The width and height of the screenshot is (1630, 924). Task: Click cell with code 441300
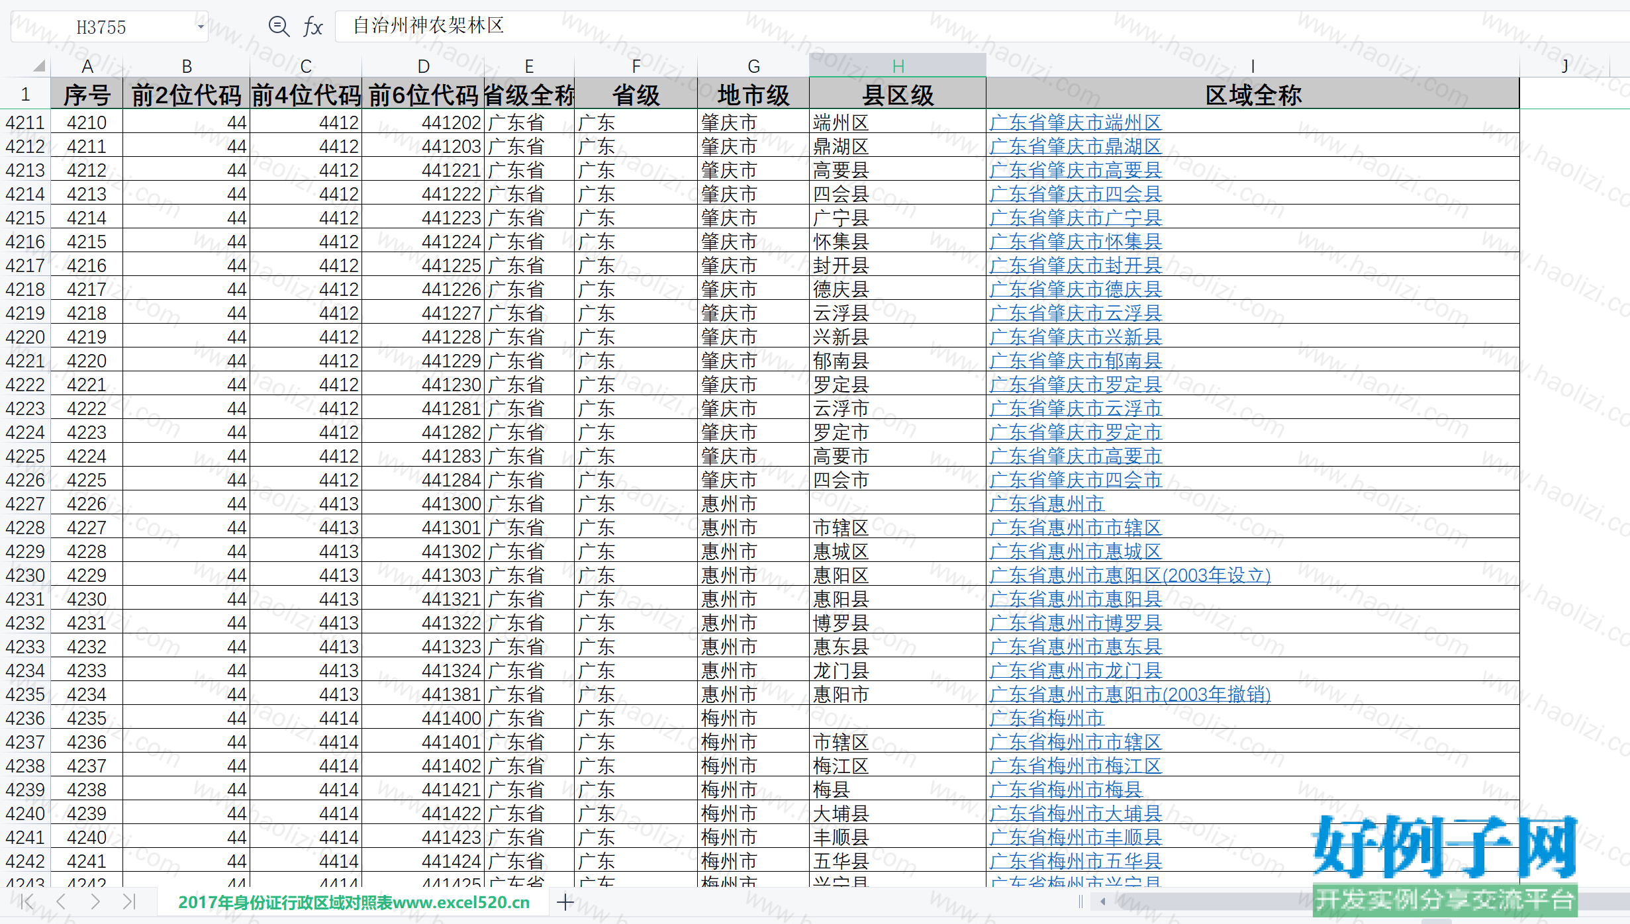tap(424, 504)
